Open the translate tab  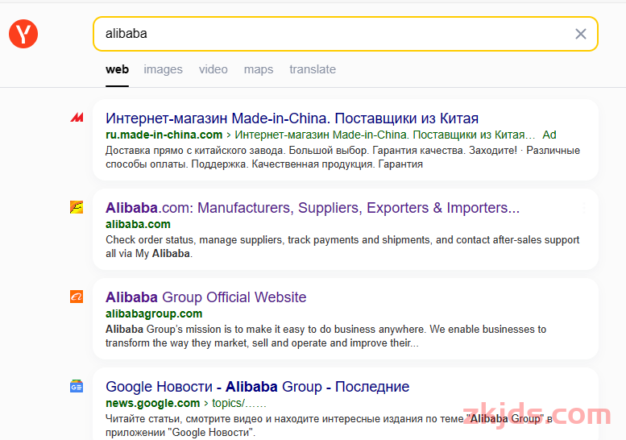pyautogui.click(x=313, y=69)
